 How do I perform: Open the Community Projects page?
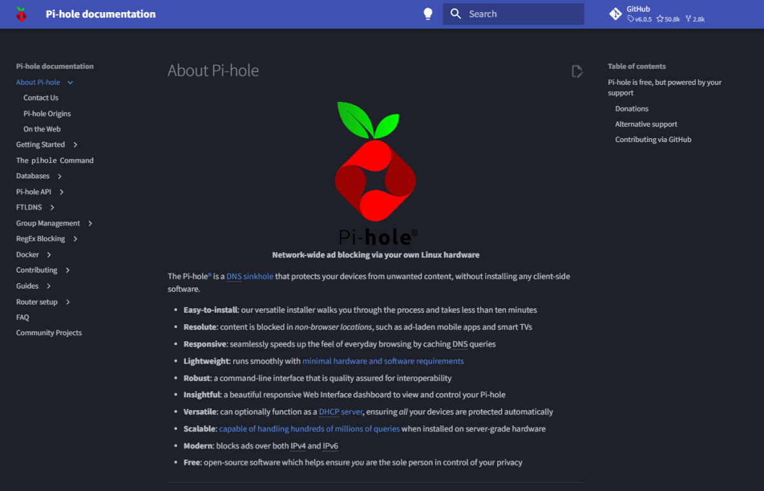click(x=49, y=333)
